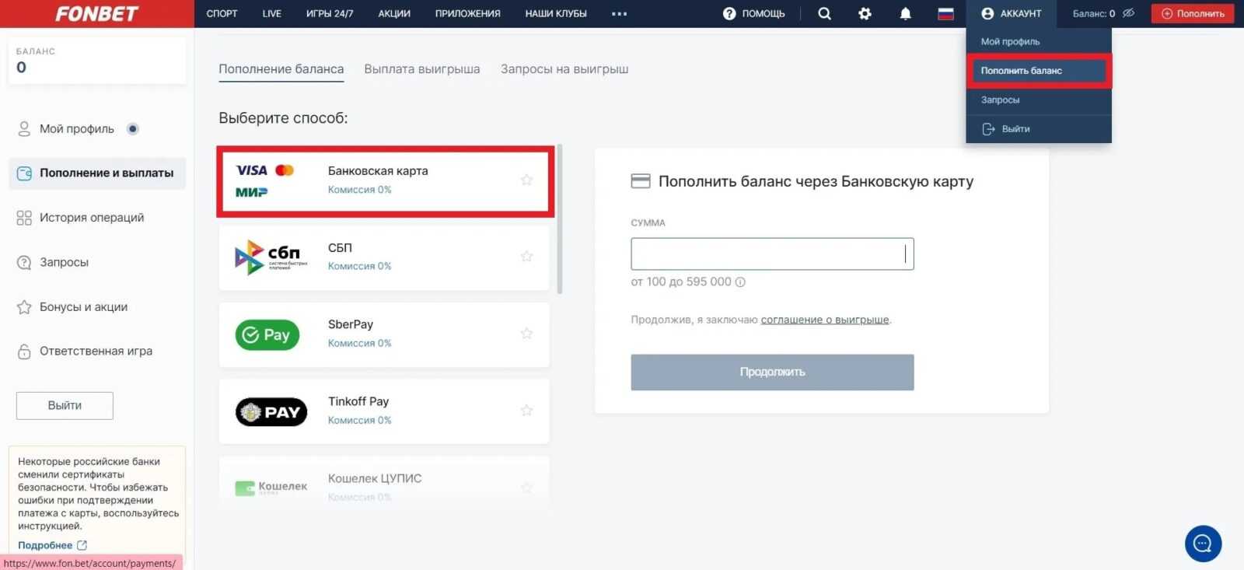Screen dimensions: 1244x570
Task: Click the FONBET logo
Action: tap(96, 13)
